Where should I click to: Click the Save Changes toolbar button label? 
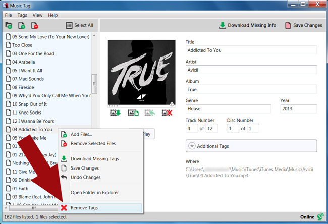pos(307,25)
